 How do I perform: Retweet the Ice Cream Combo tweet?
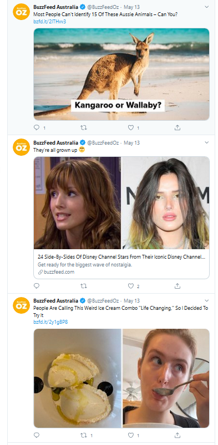(x=84, y=435)
